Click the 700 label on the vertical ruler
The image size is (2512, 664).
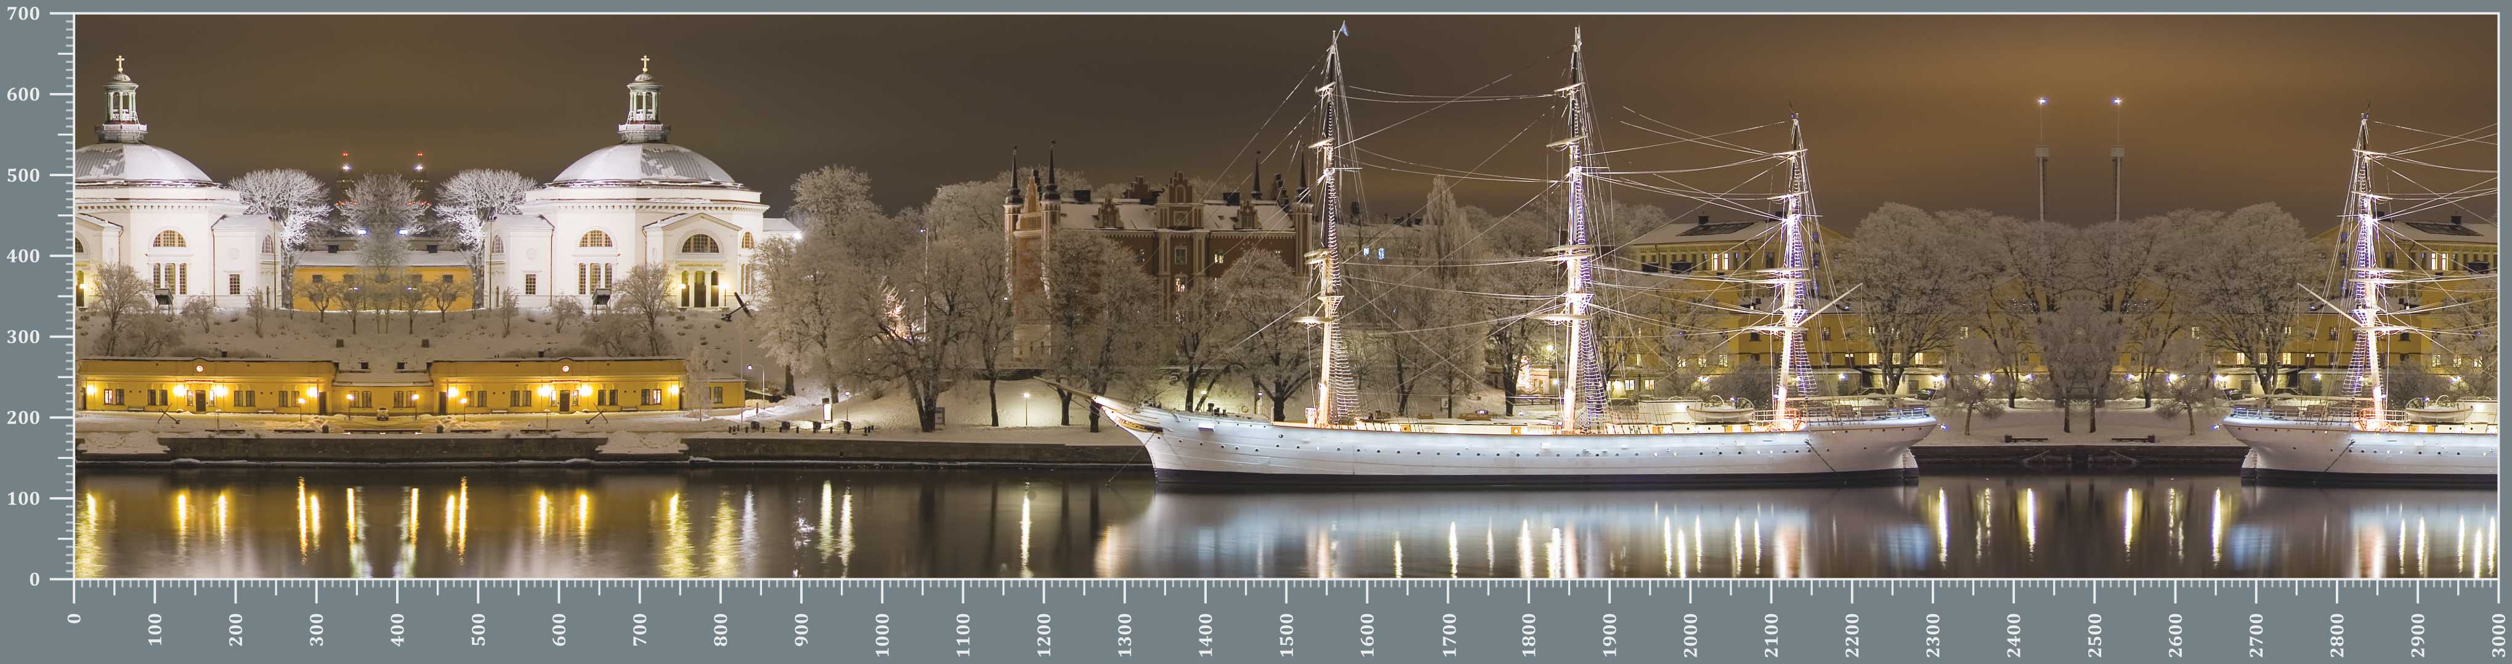tap(23, 14)
